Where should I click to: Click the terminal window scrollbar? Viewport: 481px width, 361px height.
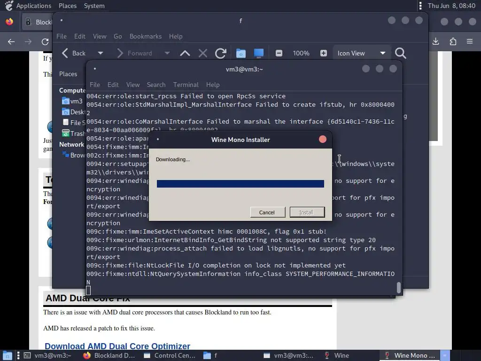tap(398, 288)
